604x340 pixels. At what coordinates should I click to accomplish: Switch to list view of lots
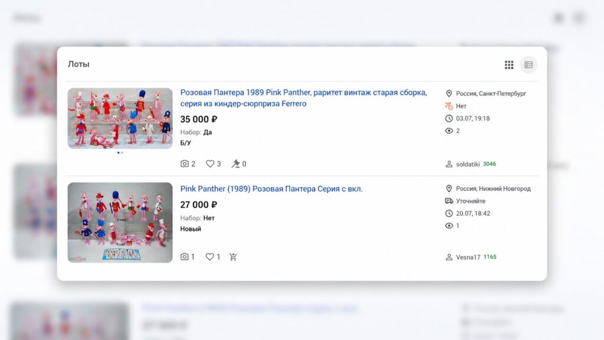pyautogui.click(x=528, y=65)
